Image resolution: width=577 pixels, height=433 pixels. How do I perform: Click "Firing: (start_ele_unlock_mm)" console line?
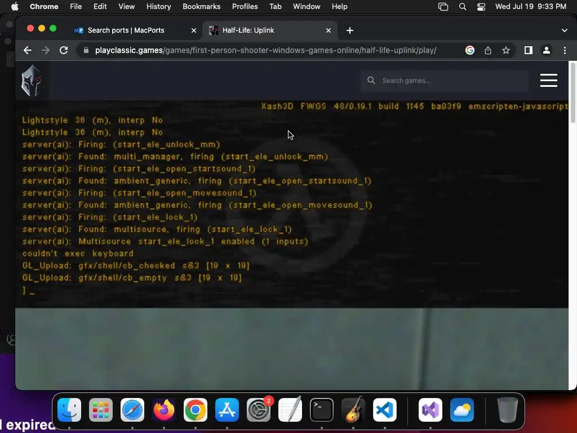click(121, 144)
